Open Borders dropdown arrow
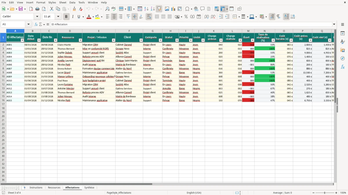 [x=239, y=17]
